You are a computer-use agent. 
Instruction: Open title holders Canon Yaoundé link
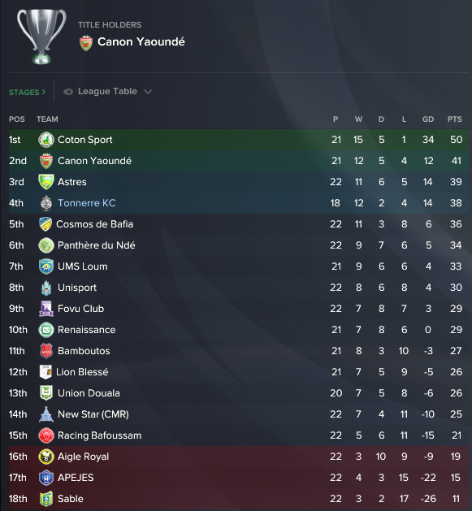tap(141, 41)
